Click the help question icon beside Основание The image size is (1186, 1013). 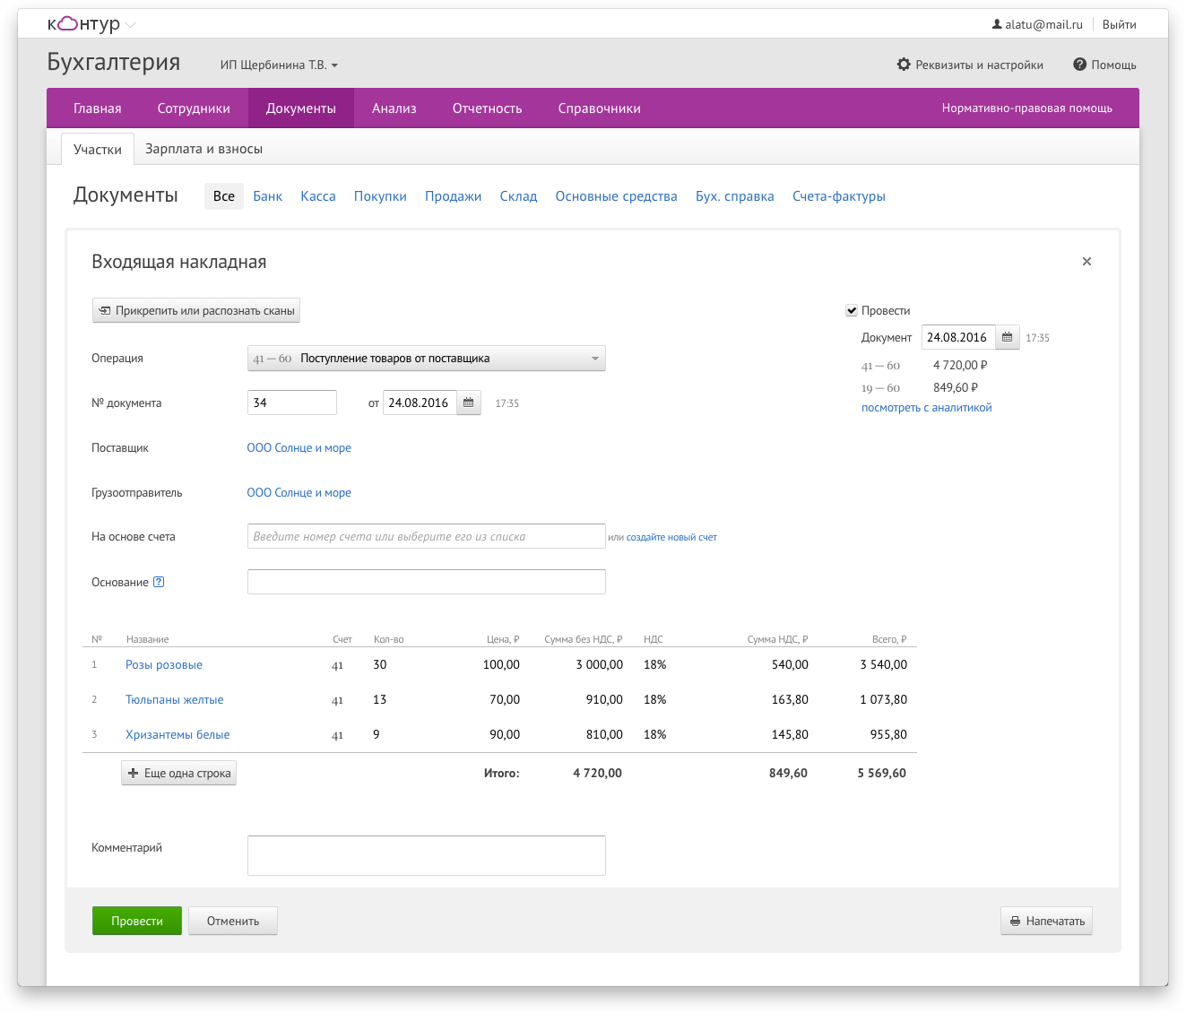(159, 582)
